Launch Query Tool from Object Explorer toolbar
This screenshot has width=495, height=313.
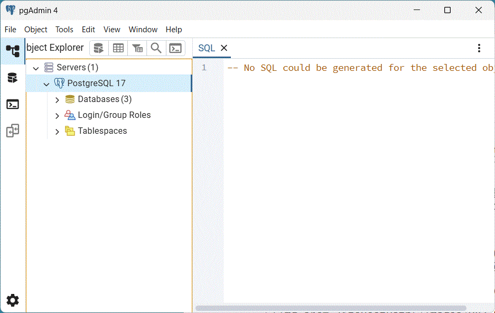pos(99,48)
